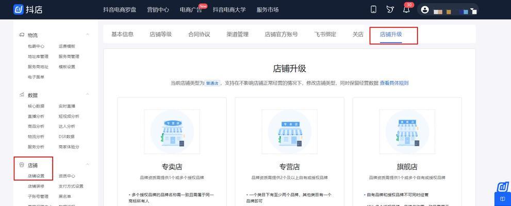Collapse the 数据 sidebar section
The image size is (511, 206).
click(x=88, y=95)
